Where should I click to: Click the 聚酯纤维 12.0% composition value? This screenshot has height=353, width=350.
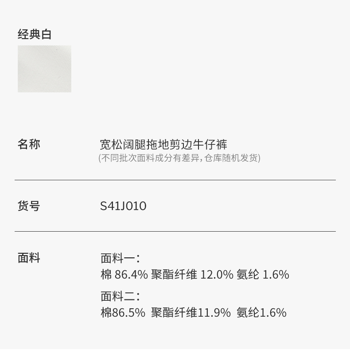pyautogui.click(x=192, y=275)
